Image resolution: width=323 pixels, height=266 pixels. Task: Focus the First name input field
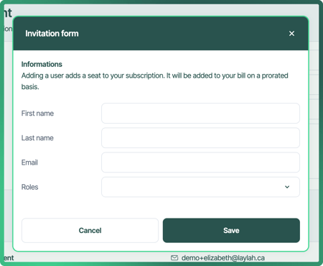pyautogui.click(x=200, y=114)
